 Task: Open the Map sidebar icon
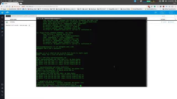[2, 25]
